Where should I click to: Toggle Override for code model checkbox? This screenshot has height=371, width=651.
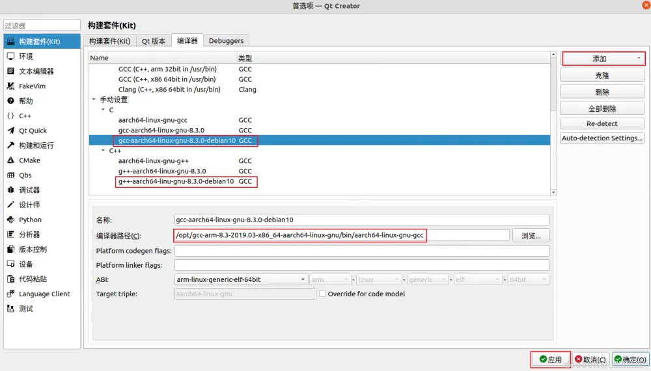[x=322, y=294]
